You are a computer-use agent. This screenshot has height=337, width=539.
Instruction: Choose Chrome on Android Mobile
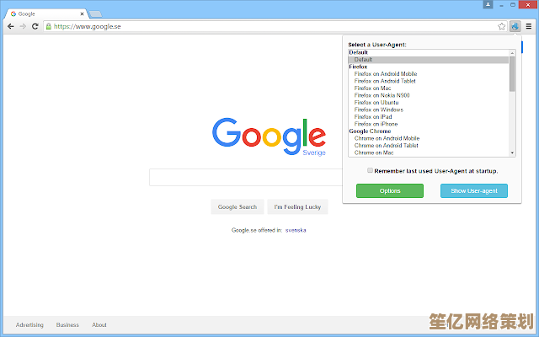click(x=429, y=138)
